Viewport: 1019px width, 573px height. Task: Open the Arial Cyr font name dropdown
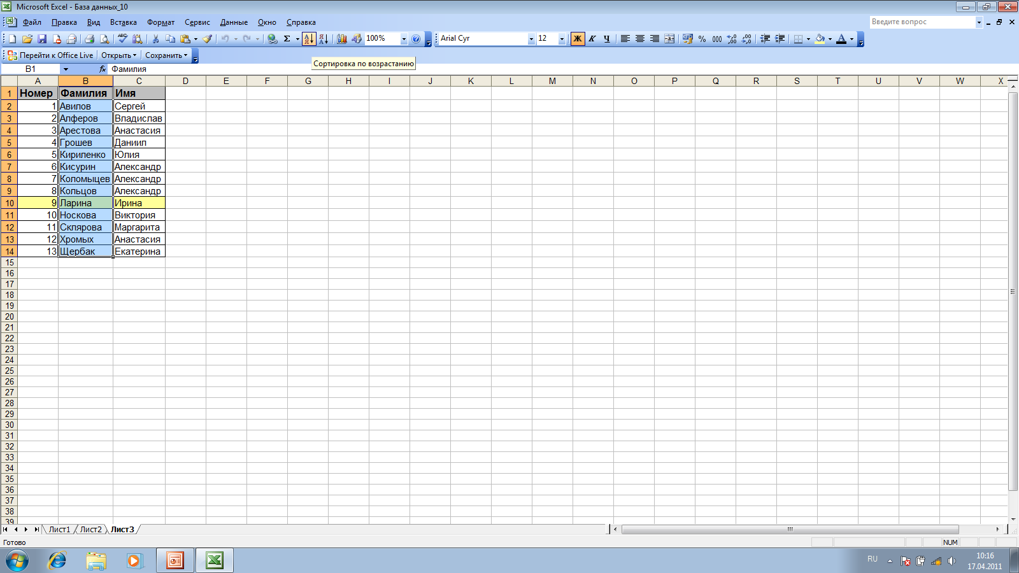point(531,39)
